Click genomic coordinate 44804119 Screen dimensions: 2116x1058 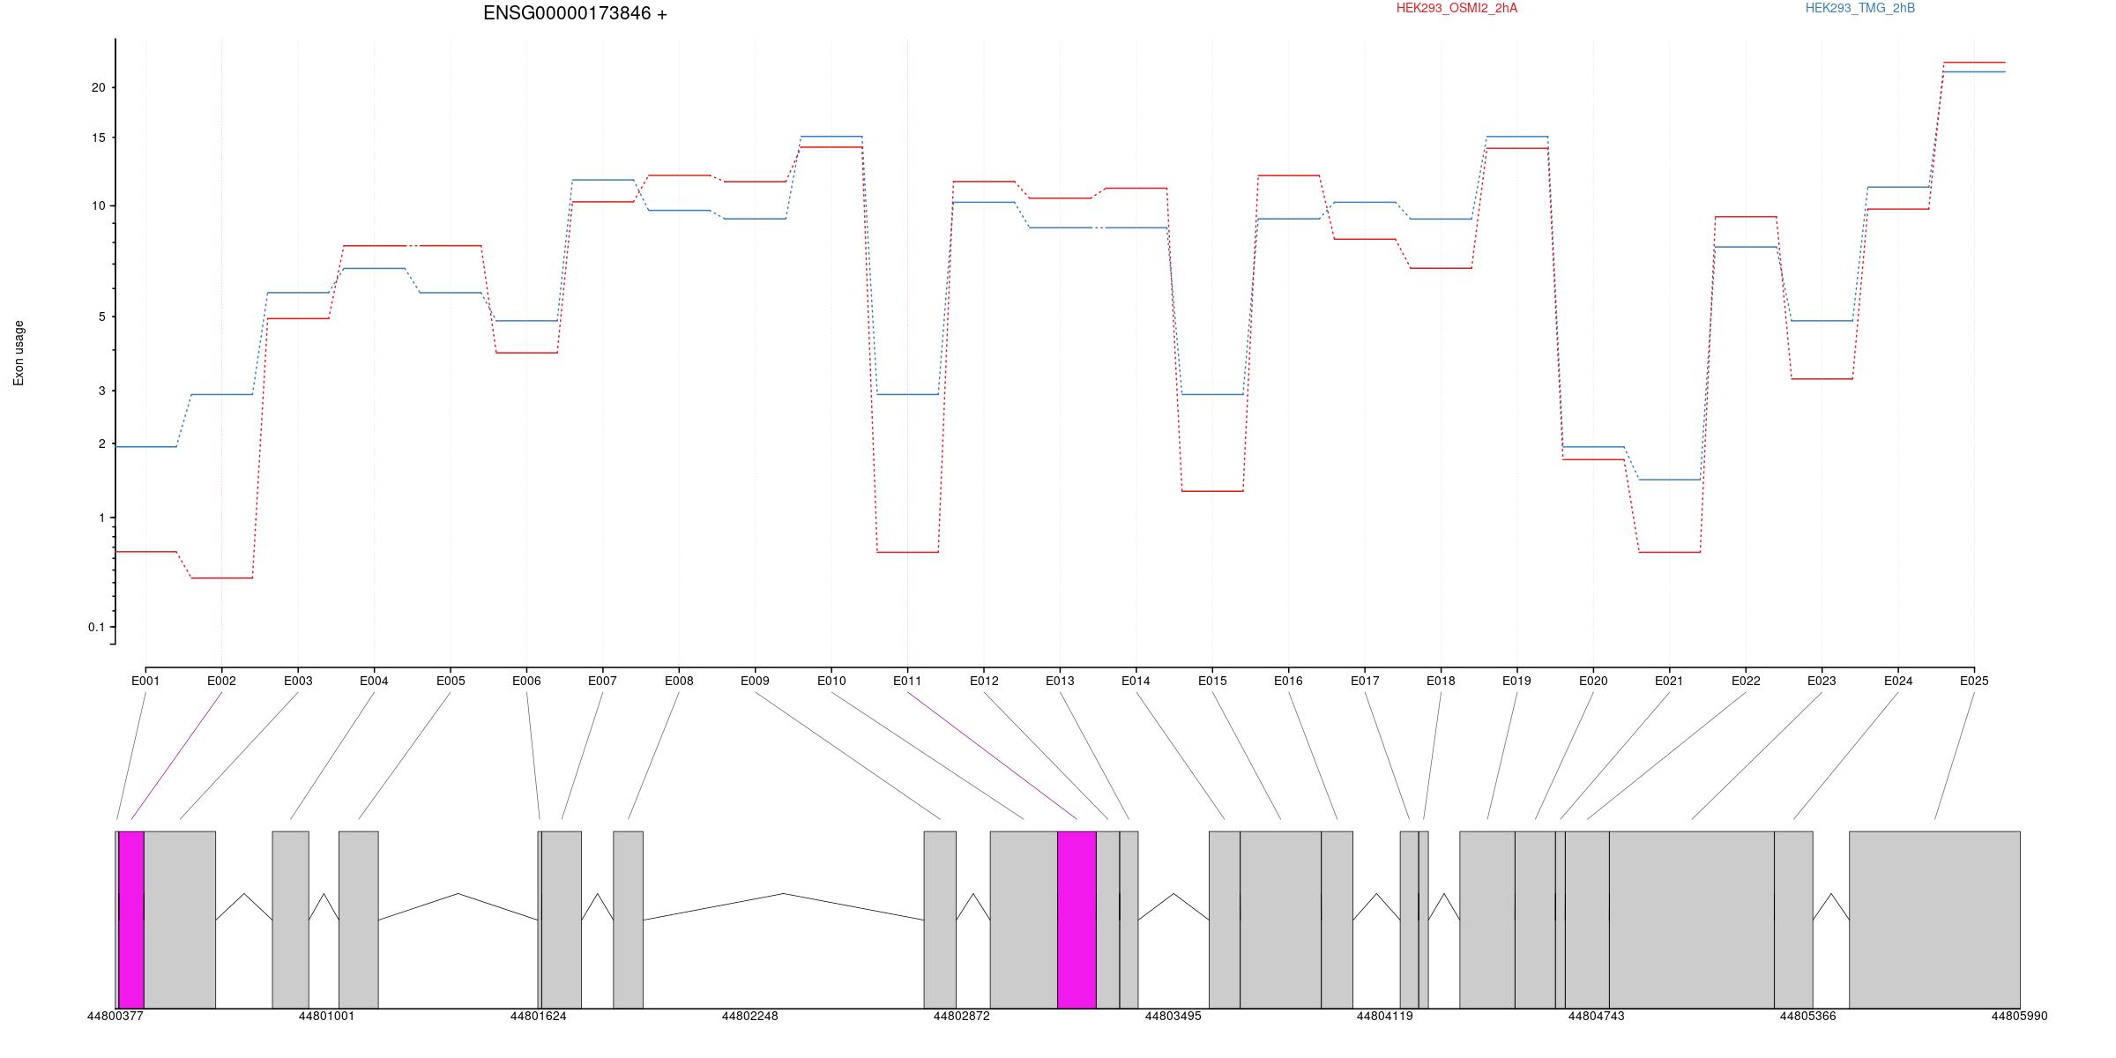coord(1385,1017)
